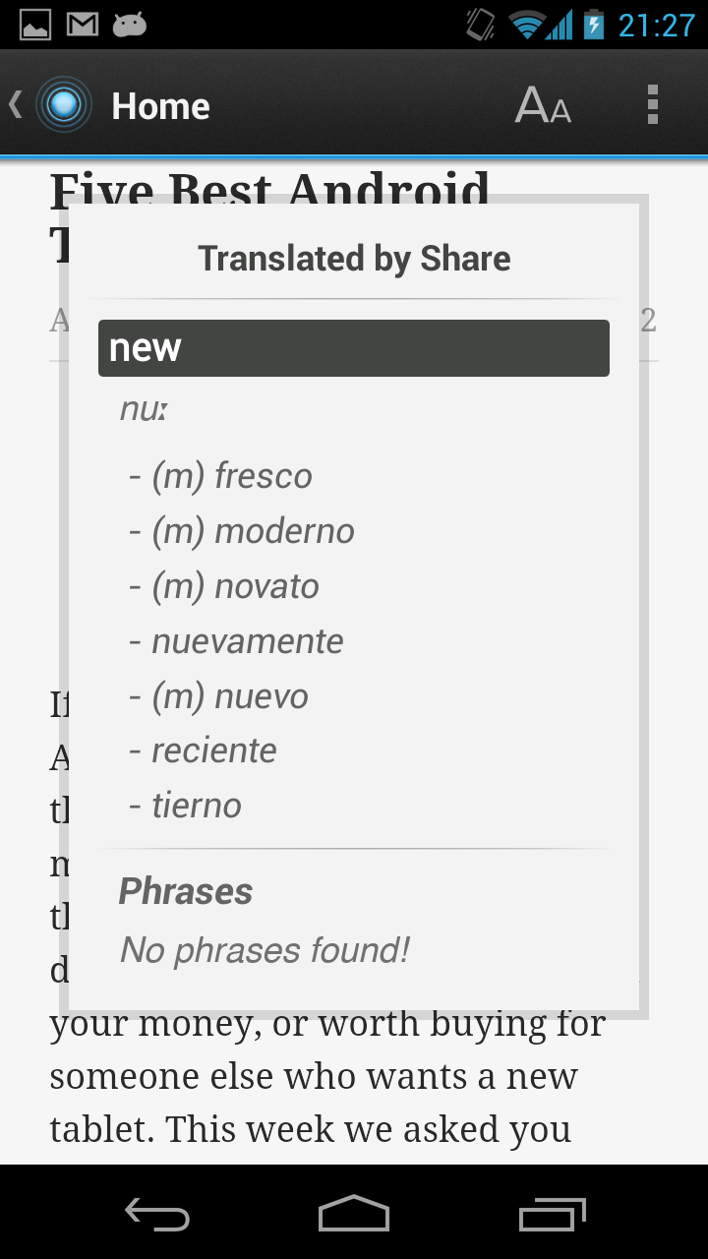Viewport: 708px width, 1259px height.
Task: Tap the Wi-Fi signal status icon
Action: point(528,24)
